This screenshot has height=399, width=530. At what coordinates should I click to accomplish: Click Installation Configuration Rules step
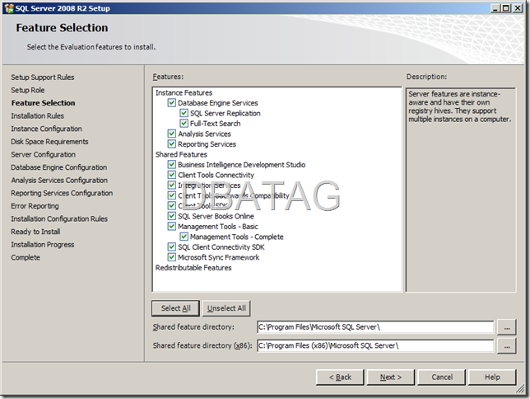click(x=59, y=218)
